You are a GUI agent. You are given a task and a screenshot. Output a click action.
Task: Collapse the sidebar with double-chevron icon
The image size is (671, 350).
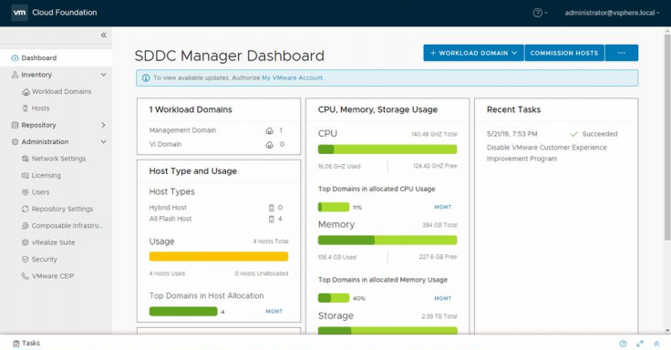coord(104,35)
